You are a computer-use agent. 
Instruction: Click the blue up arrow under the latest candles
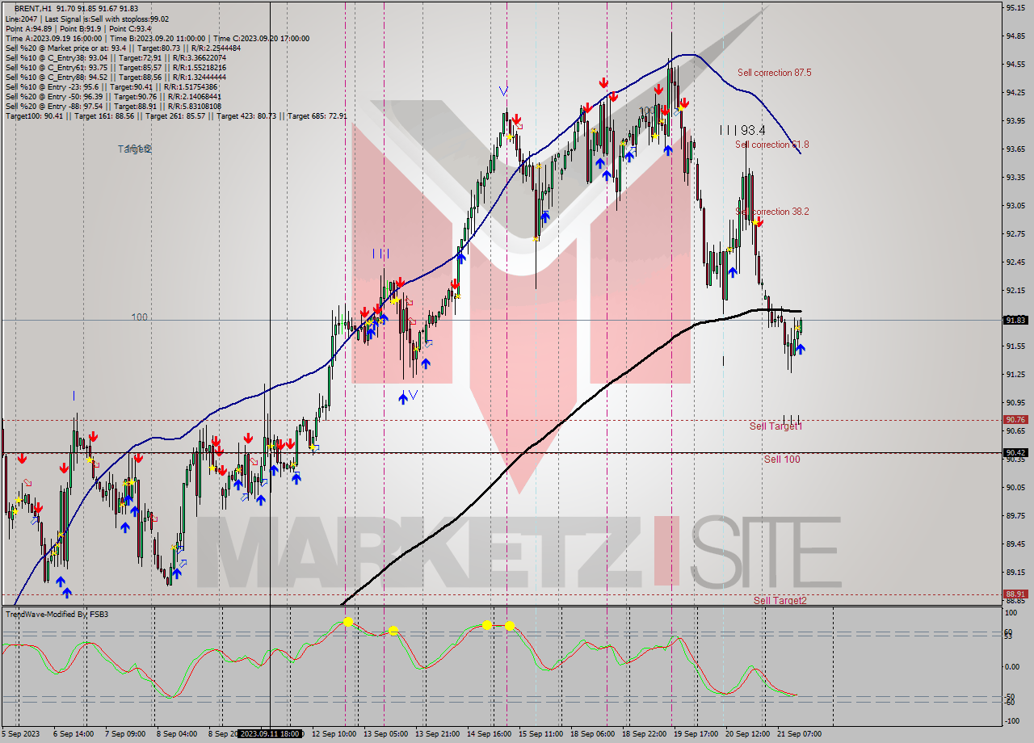coord(801,349)
